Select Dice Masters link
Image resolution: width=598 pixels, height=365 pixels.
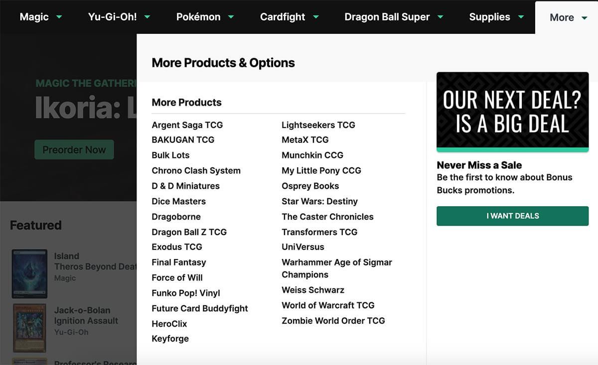[x=179, y=202]
